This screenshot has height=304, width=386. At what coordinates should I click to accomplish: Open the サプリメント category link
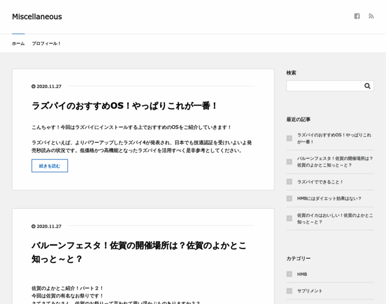[x=310, y=291]
